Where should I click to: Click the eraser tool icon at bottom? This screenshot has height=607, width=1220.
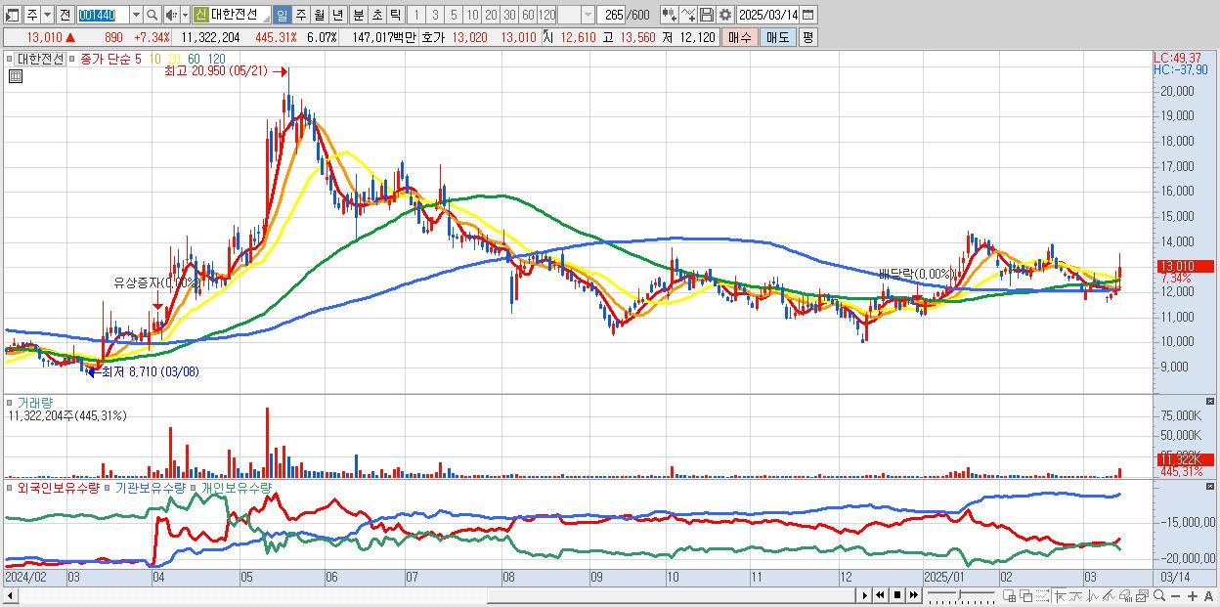pos(1125,595)
